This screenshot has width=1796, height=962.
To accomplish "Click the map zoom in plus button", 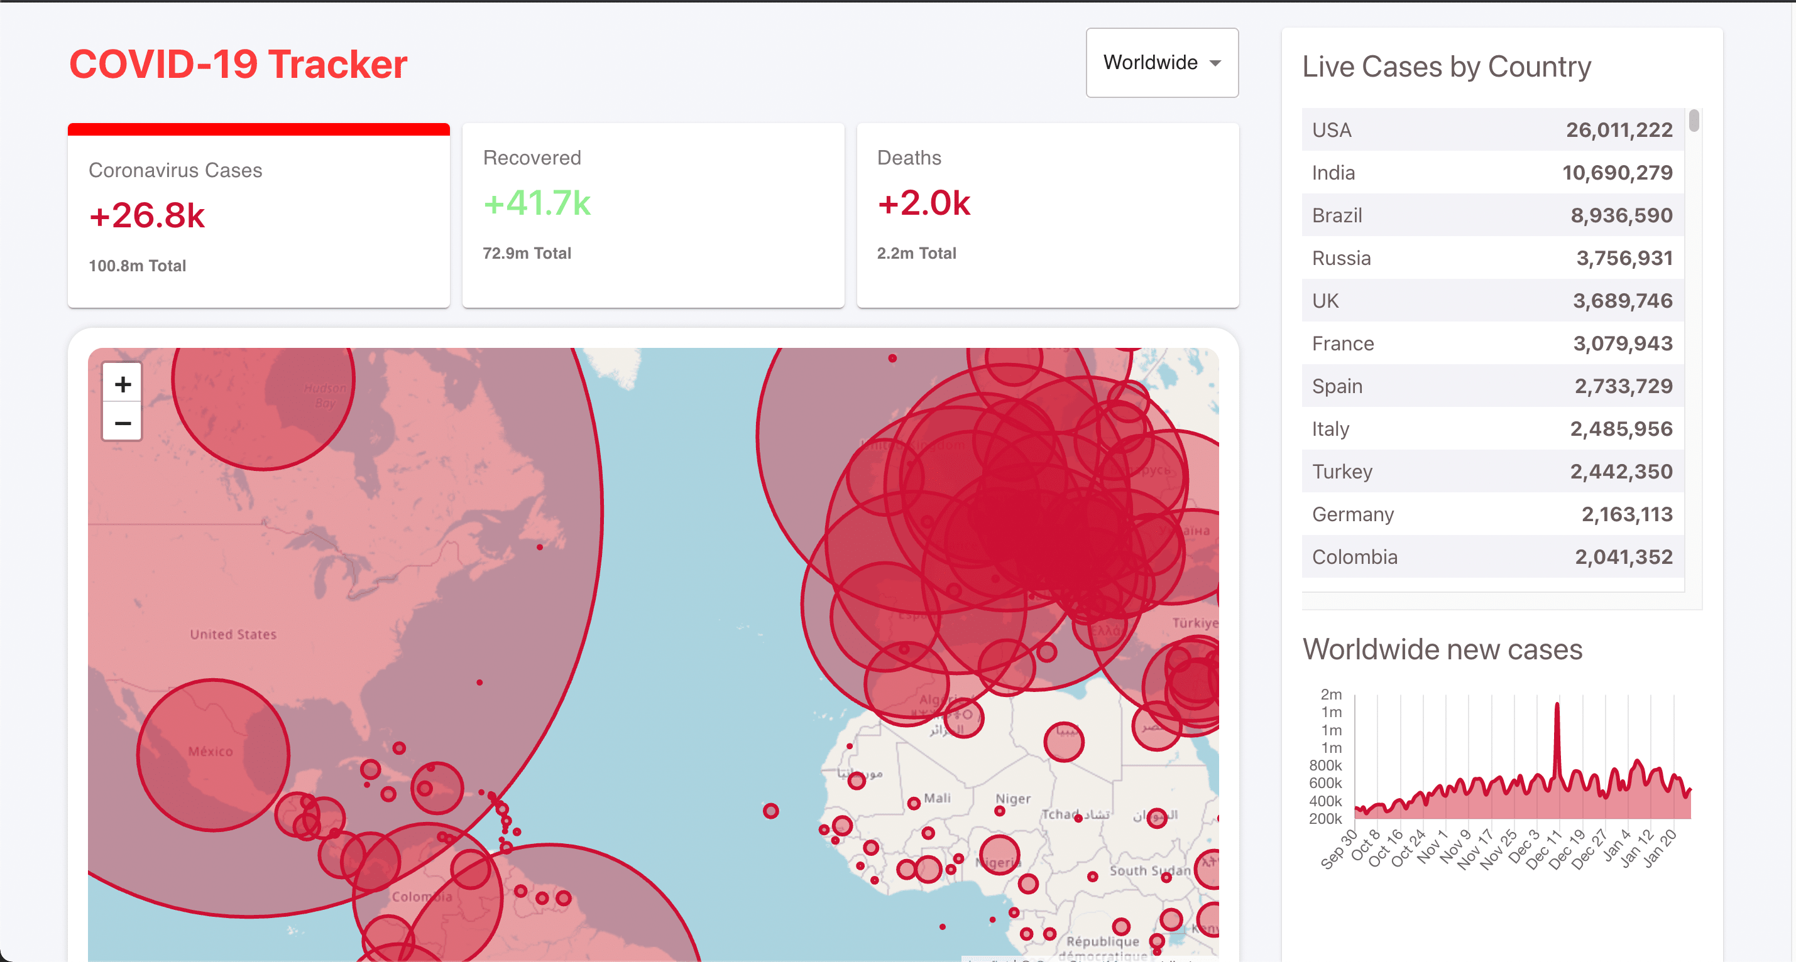I will [x=123, y=384].
